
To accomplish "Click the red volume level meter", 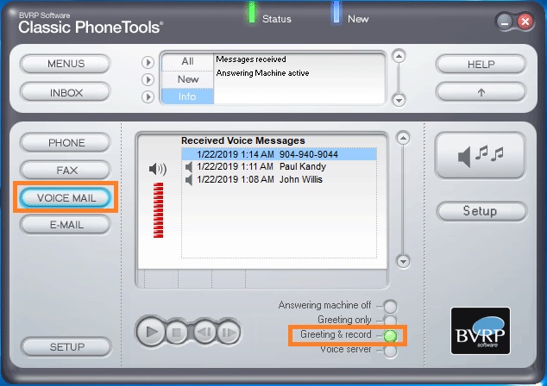I will (x=158, y=210).
